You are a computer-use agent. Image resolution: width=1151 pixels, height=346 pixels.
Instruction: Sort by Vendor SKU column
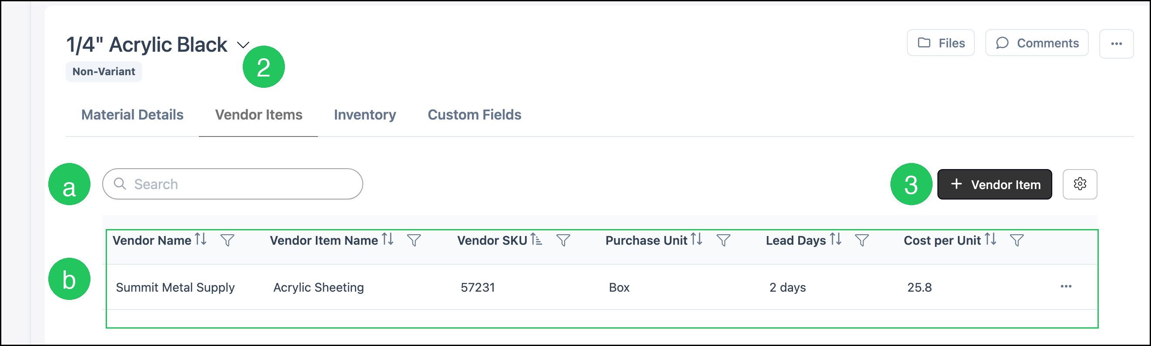pyautogui.click(x=536, y=240)
